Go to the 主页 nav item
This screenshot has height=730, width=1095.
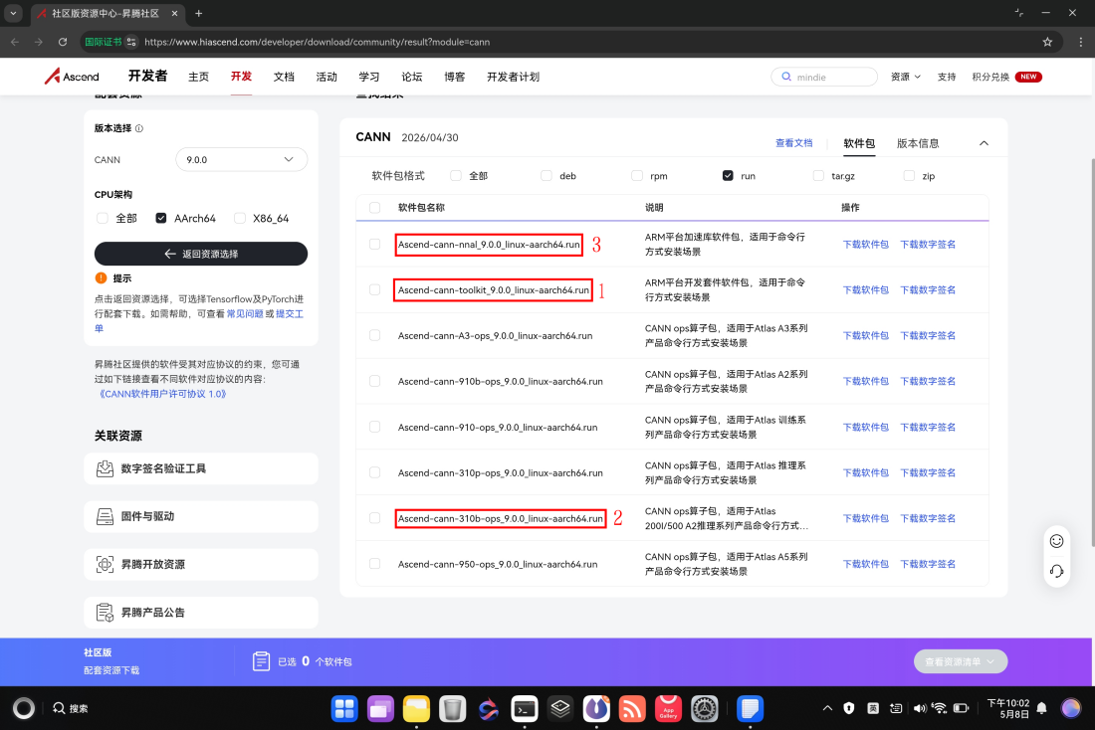click(x=198, y=77)
